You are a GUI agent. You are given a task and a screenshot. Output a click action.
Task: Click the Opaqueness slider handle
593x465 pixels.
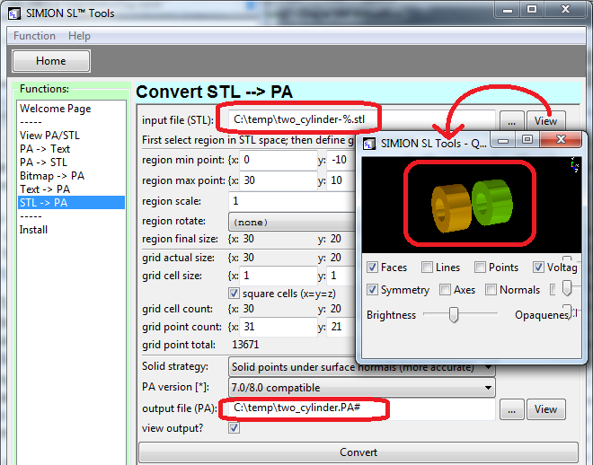pos(567,312)
